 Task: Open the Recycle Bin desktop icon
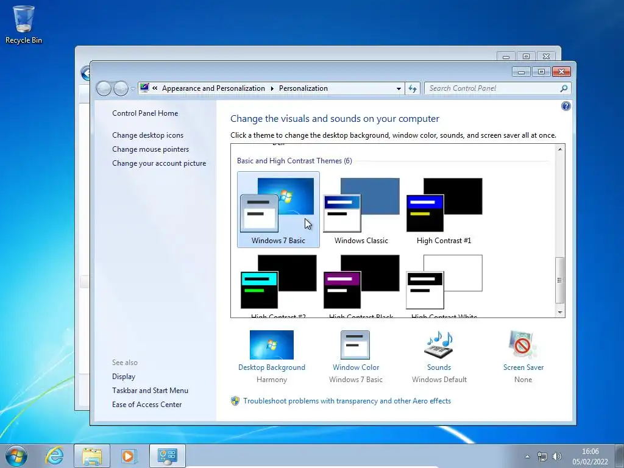pos(24,24)
